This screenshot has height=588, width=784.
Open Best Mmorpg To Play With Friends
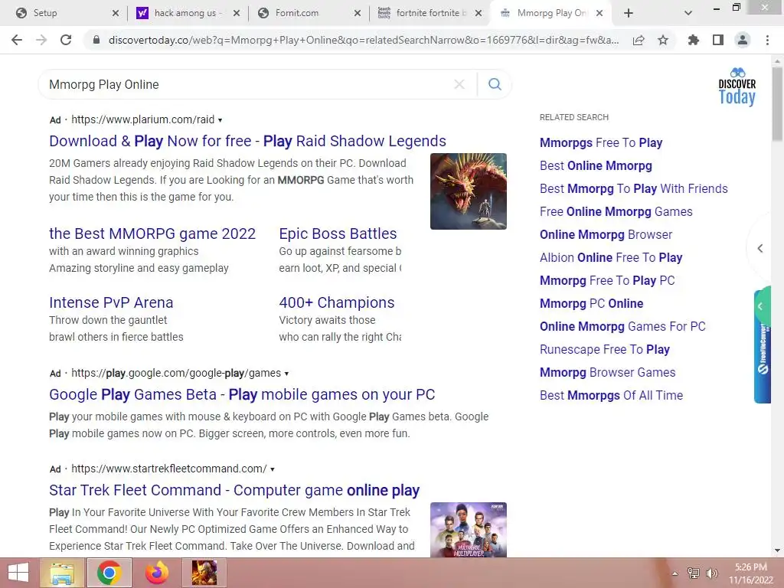pyautogui.click(x=633, y=188)
